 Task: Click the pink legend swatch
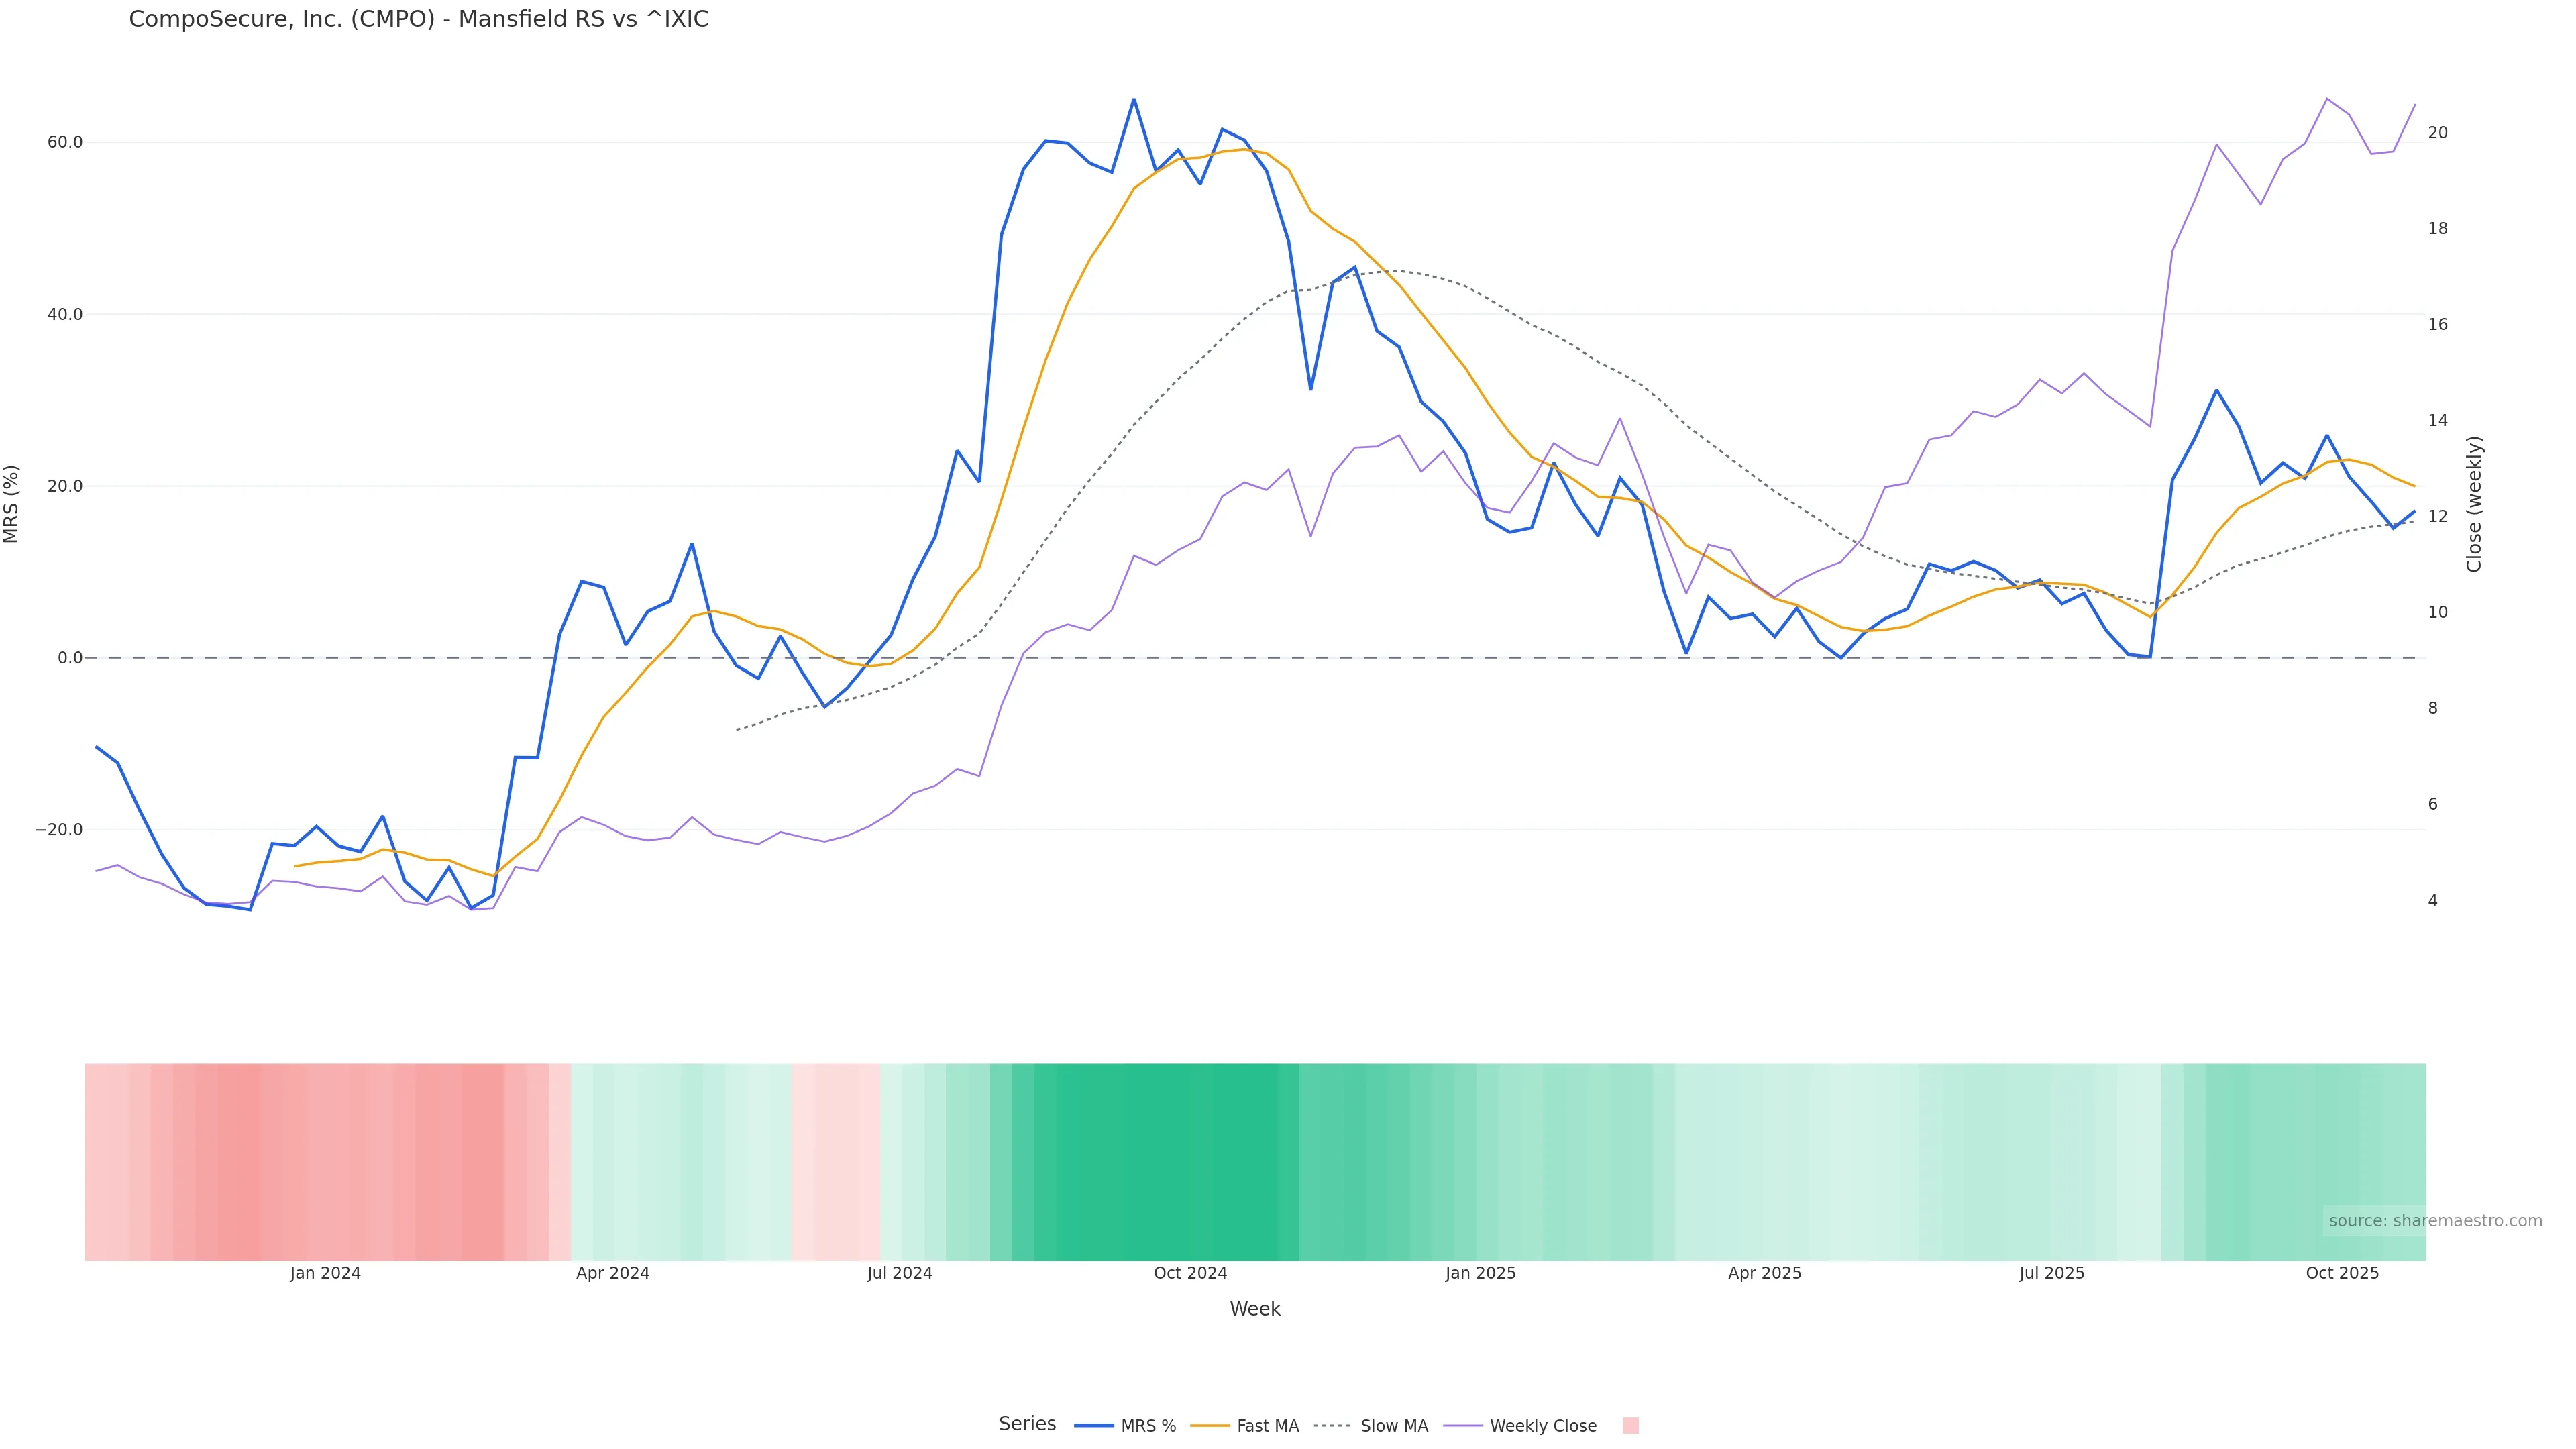point(1630,1426)
